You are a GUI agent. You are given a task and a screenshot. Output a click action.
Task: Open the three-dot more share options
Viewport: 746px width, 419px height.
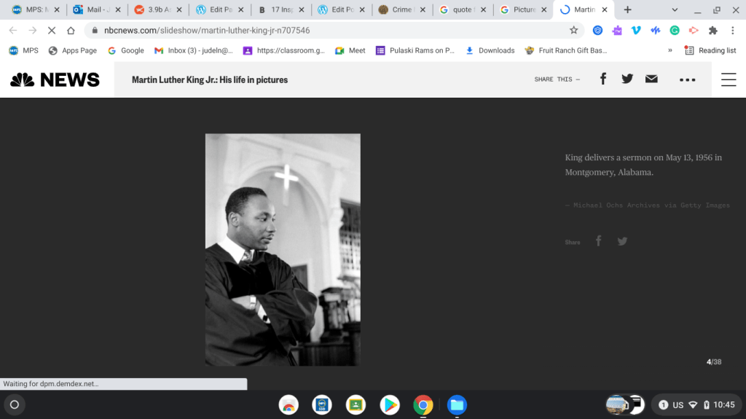(687, 80)
